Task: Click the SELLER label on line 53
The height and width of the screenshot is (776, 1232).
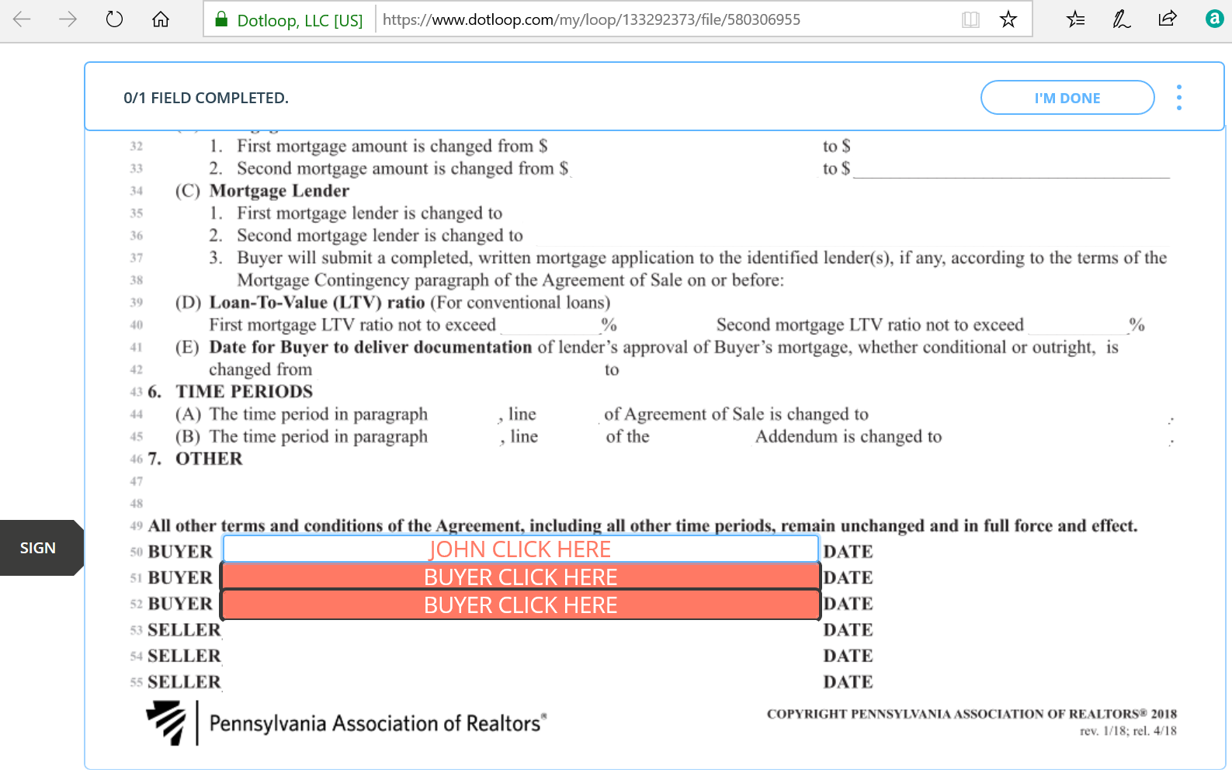Action: [x=184, y=630]
